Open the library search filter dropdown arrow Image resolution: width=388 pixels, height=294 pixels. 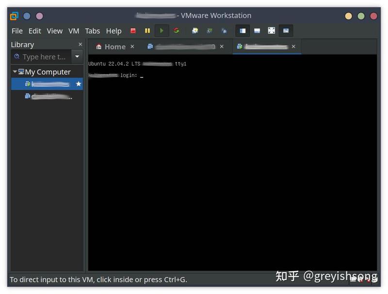coord(77,57)
